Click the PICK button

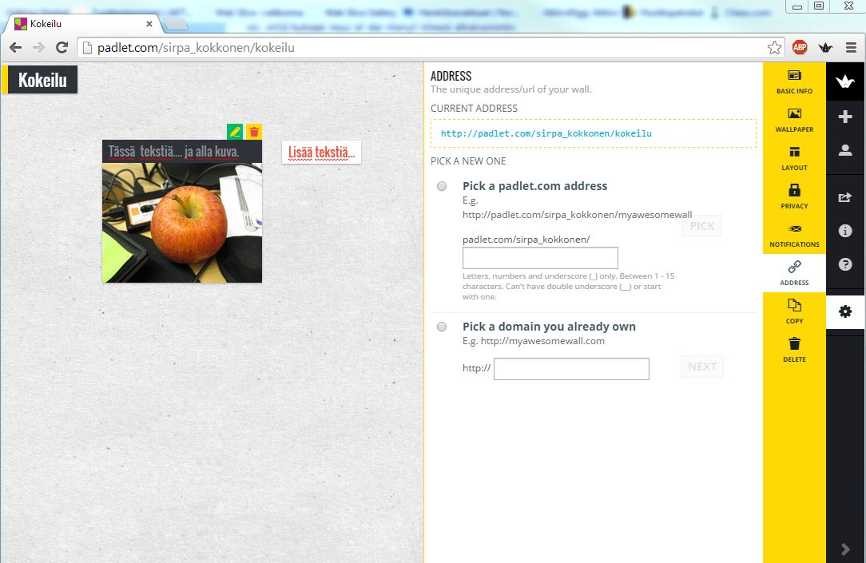click(701, 226)
